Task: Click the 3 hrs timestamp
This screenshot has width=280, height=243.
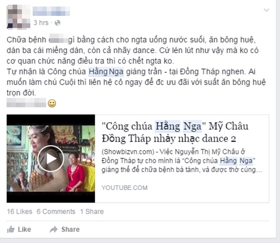Action: [41, 23]
